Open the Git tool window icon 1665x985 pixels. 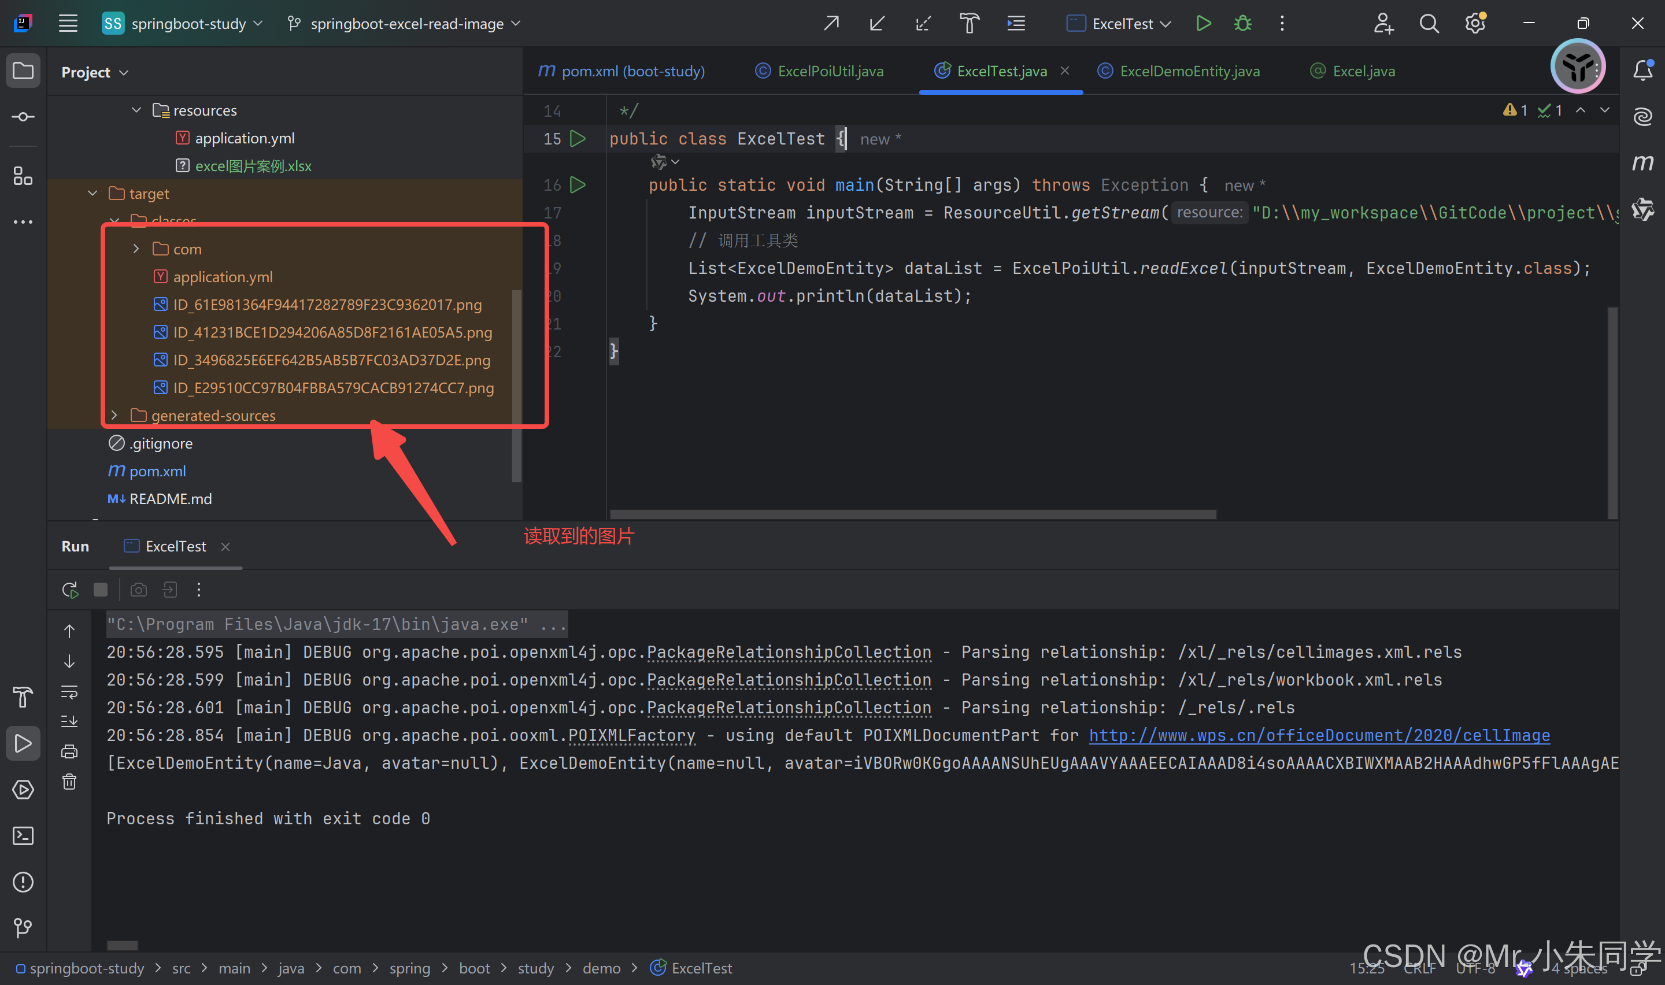(x=23, y=928)
